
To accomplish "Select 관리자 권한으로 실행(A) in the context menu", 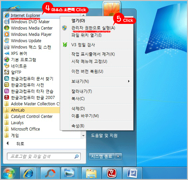I will pos(93,28).
